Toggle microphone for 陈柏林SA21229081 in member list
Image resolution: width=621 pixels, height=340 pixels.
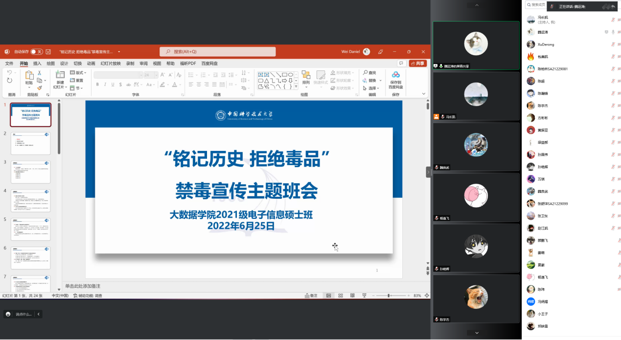613,69
